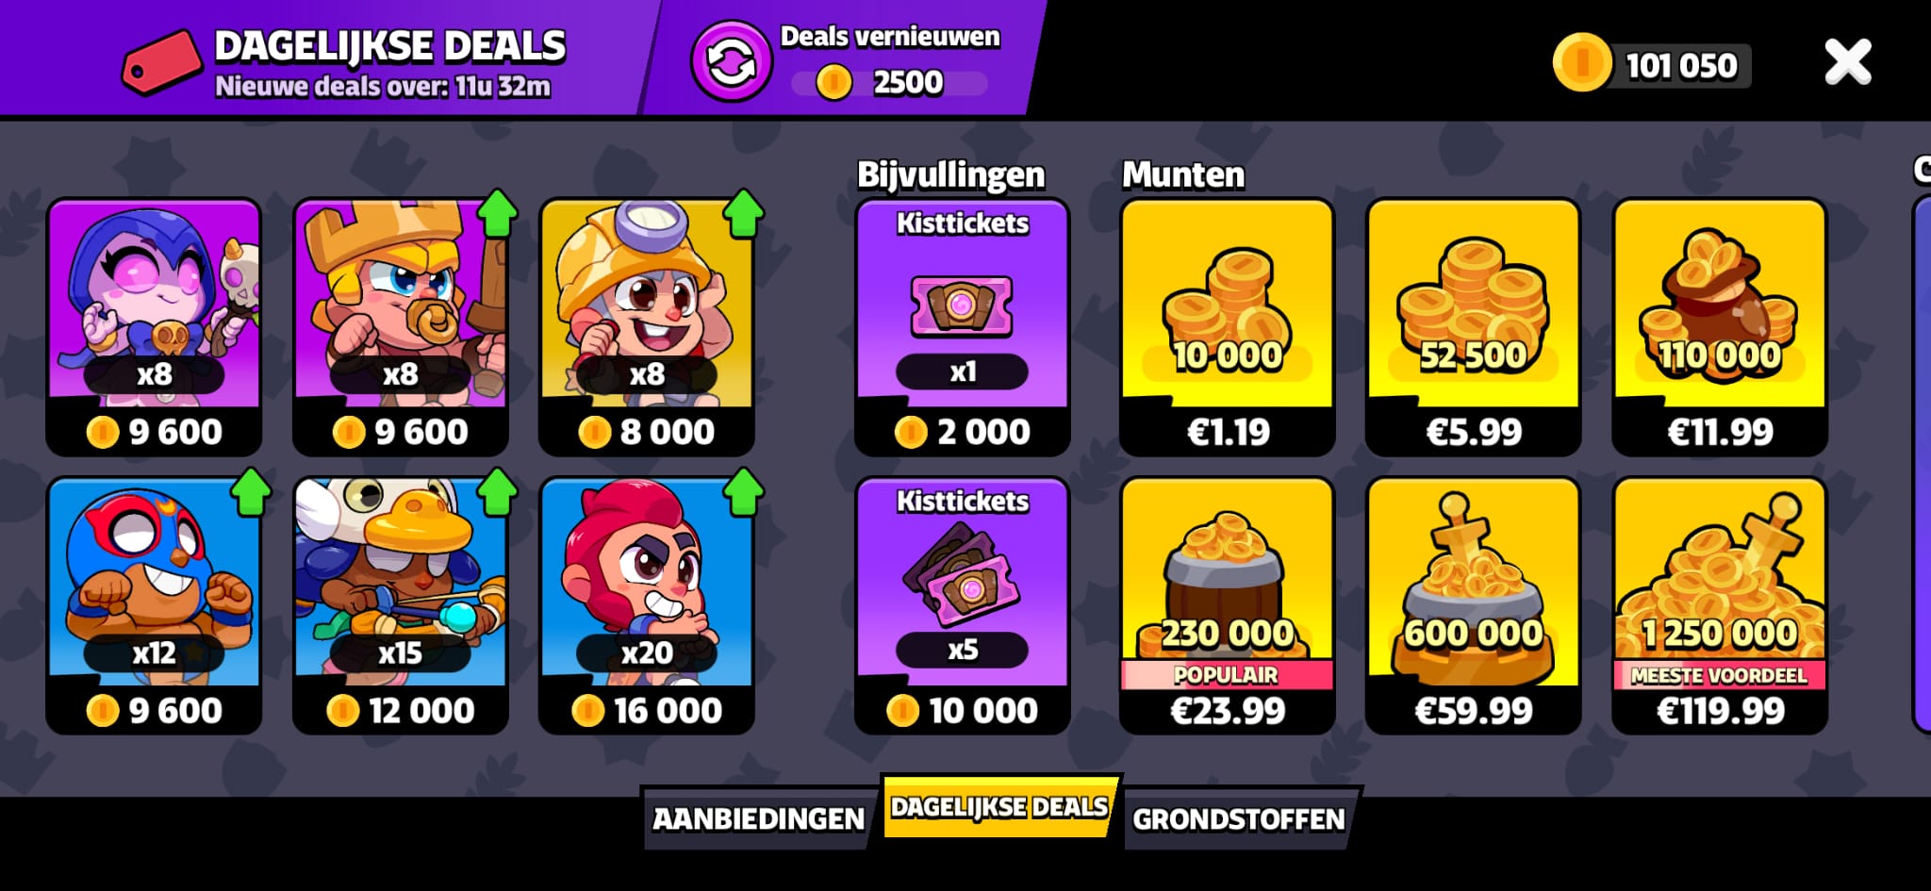Buy the purple hooded character x8 deal
Viewport: 1931px width, 891px height.
[x=154, y=326]
